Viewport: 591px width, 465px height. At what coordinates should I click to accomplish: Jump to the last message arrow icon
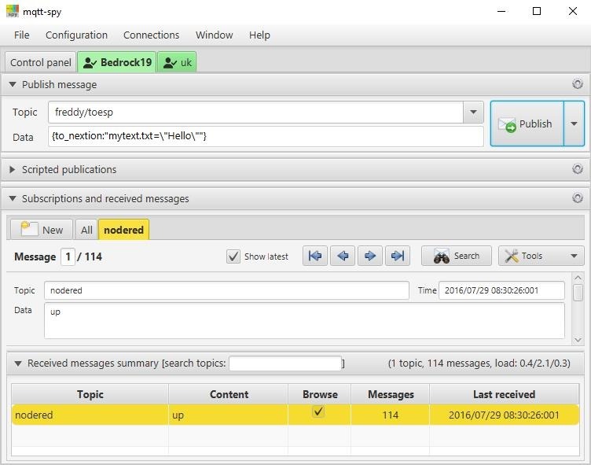point(398,256)
